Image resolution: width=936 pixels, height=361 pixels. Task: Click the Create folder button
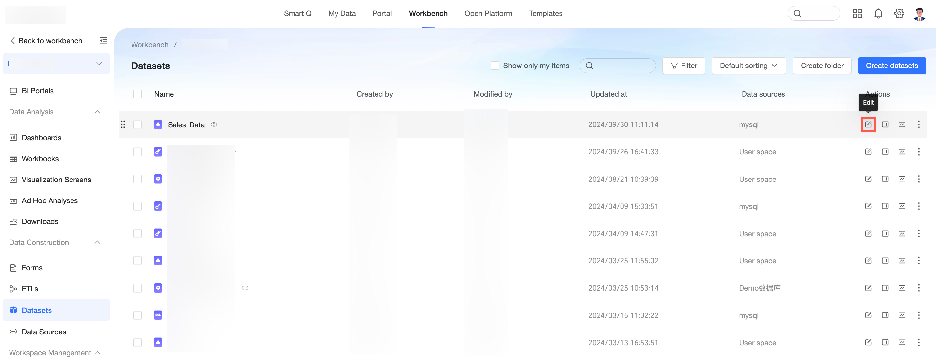(822, 66)
